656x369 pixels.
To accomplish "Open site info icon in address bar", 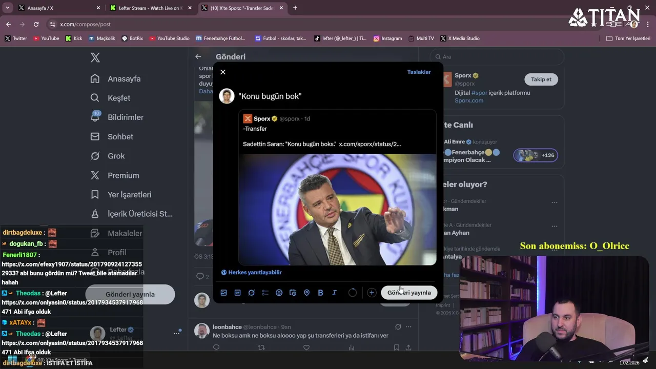I will pyautogui.click(x=52, y=24).
